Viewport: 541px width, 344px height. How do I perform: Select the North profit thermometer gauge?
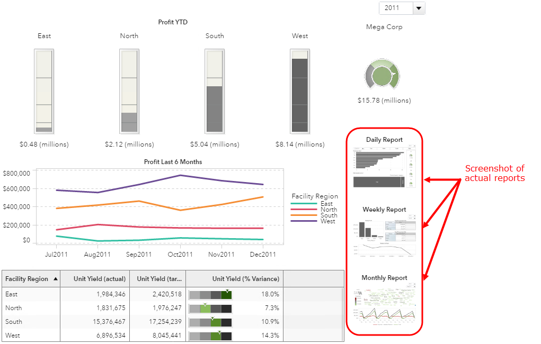129,90
